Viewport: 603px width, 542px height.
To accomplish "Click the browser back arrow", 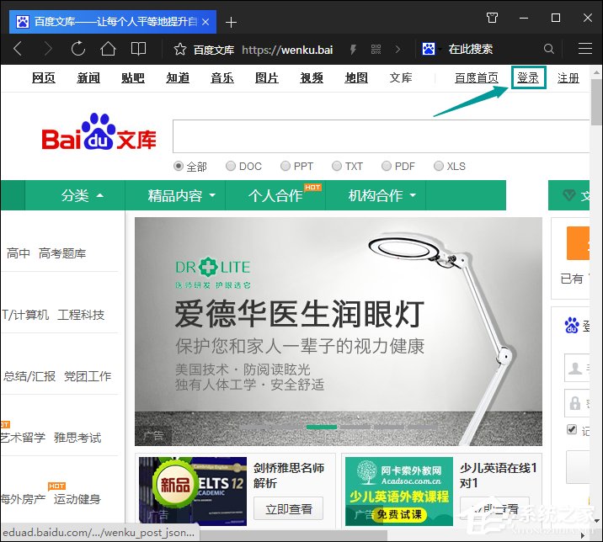I will (18, 49).
